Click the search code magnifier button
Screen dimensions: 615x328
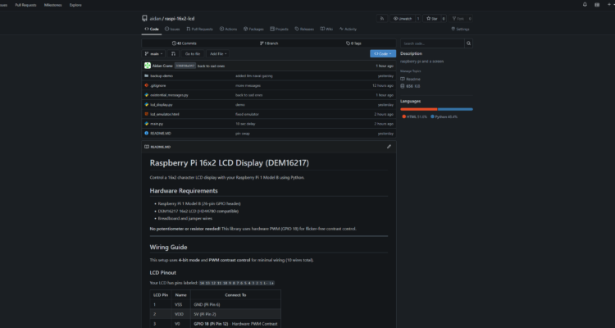tap(467, 43)
